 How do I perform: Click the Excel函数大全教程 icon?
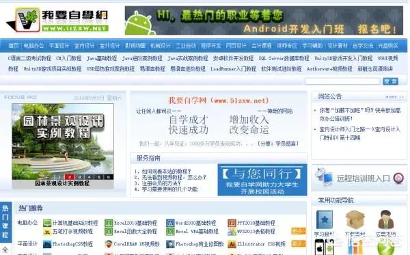109,232
